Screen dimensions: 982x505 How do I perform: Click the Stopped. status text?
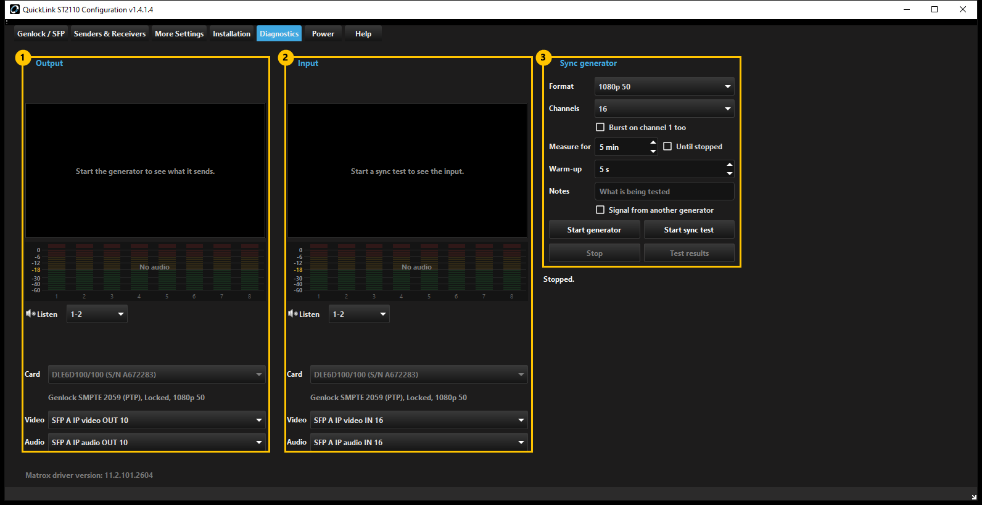click(559, 279)
